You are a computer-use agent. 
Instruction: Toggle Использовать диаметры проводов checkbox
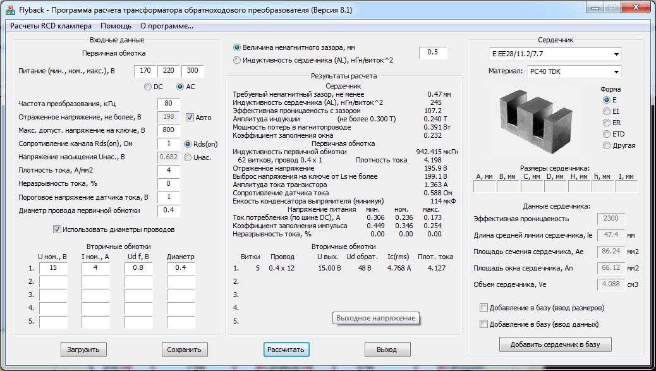(58, 229)
